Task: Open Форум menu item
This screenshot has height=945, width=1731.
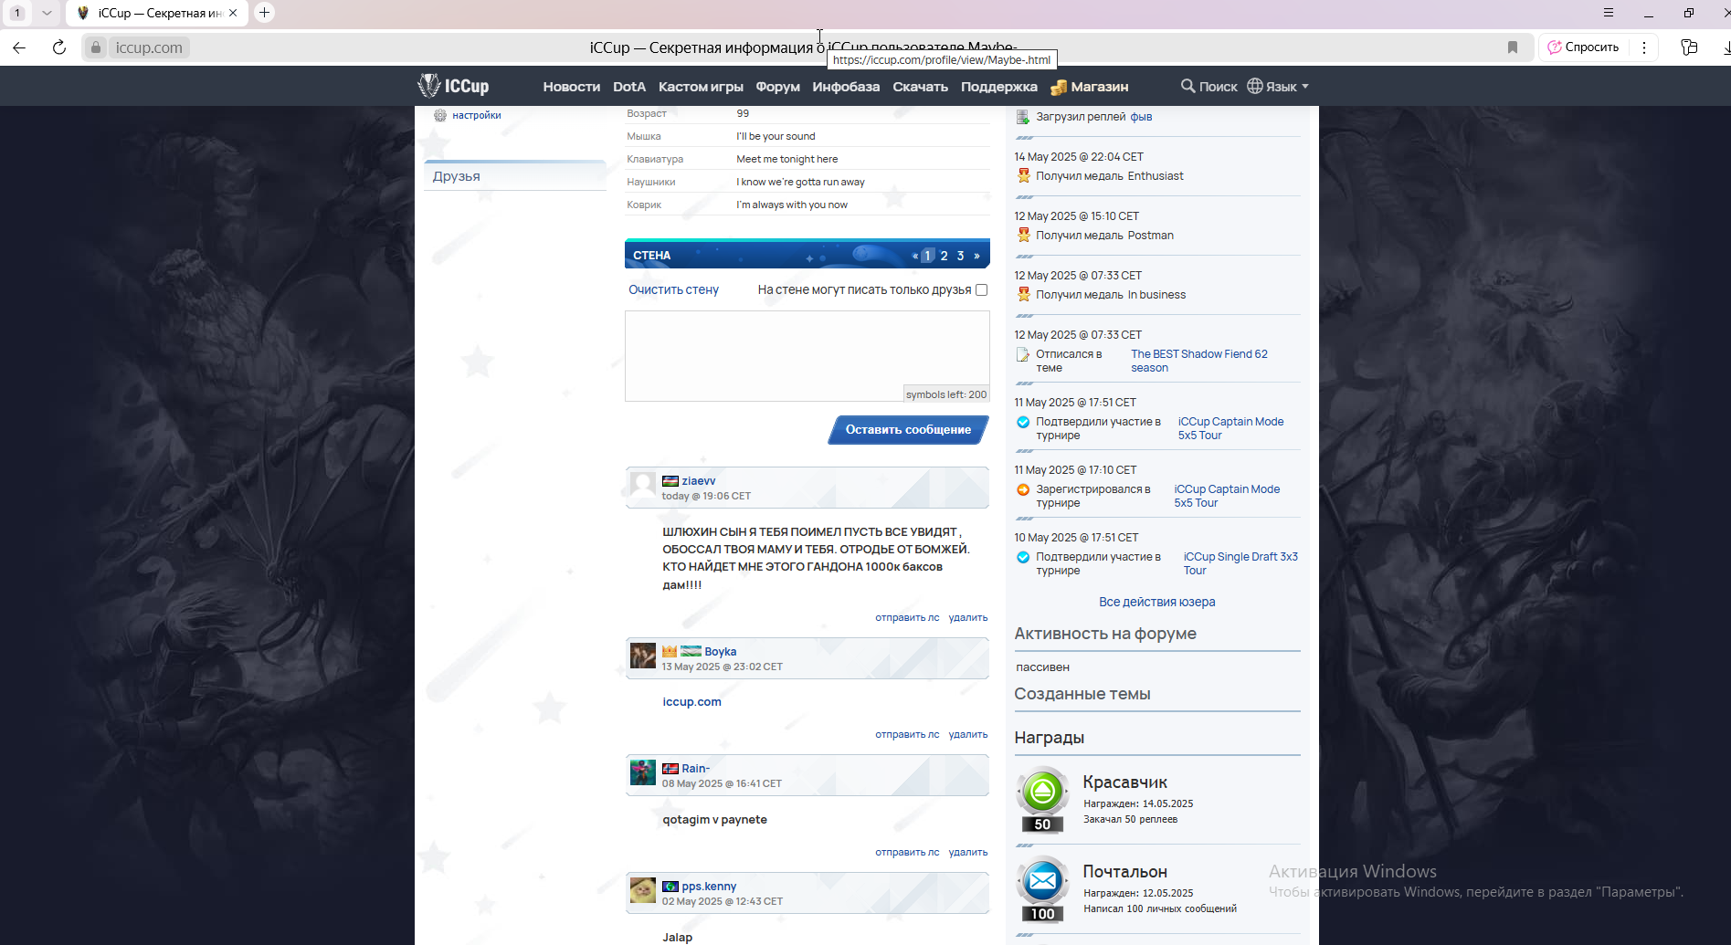Action: (777, 87)
